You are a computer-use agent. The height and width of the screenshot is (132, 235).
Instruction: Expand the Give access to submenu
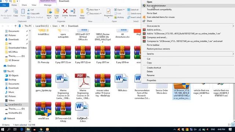(188, 26)
